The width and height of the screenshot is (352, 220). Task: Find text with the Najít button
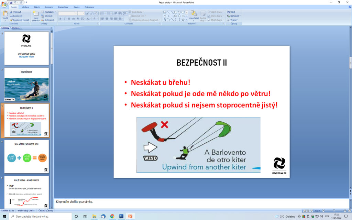tap(231, 12)
